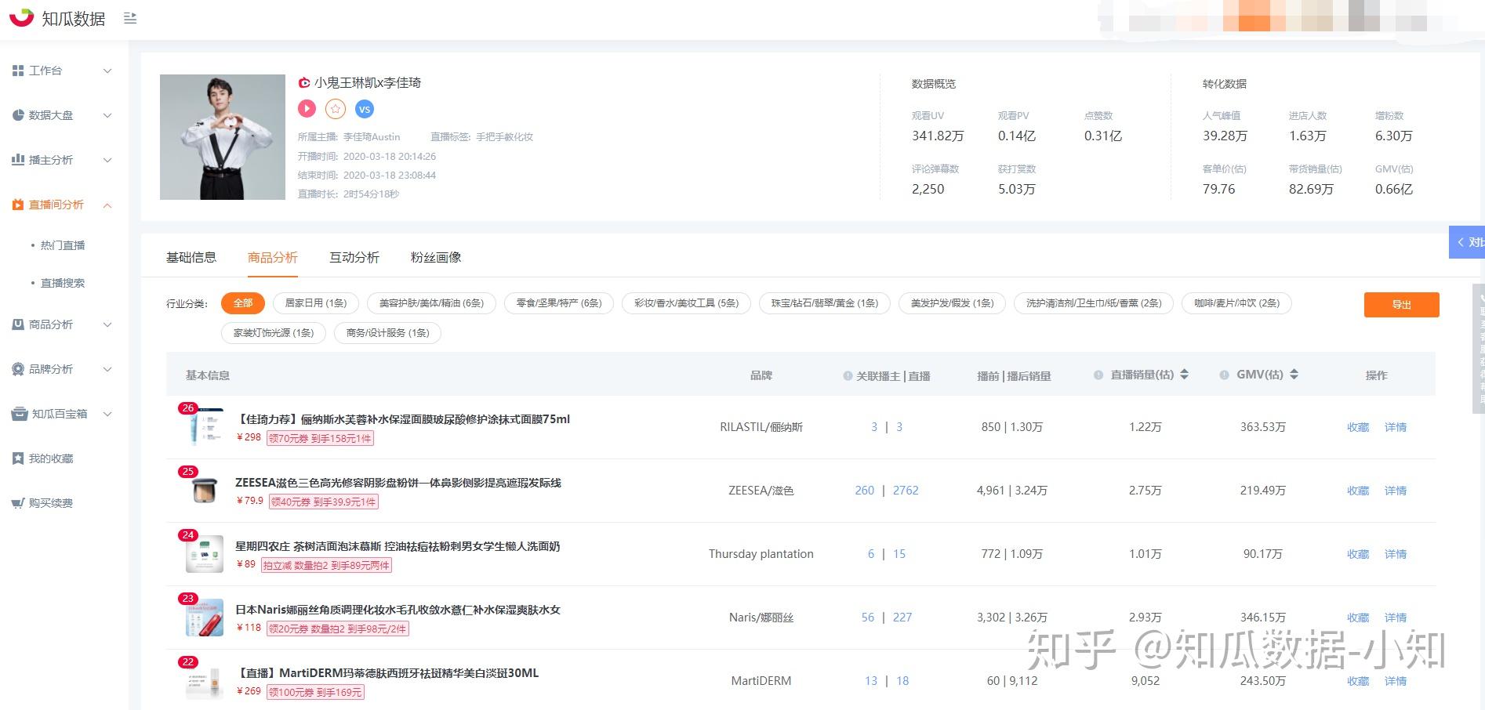Click 收藏 for Thursday plantation row
Viewport: 1485px width, 710px height.
[x=1358, y=554]
